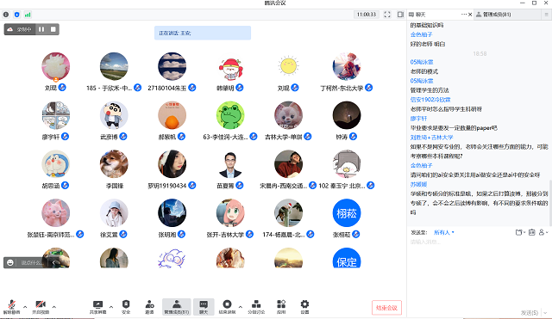Unmute the microphone in the bottom toolbar
The width and height of the screenshot is (552, 319).
11,306
